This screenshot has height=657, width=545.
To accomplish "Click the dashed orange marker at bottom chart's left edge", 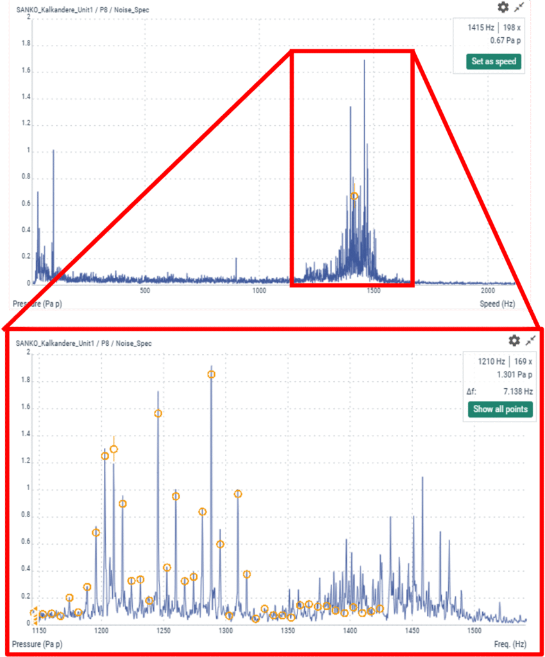I will point(34,614).
